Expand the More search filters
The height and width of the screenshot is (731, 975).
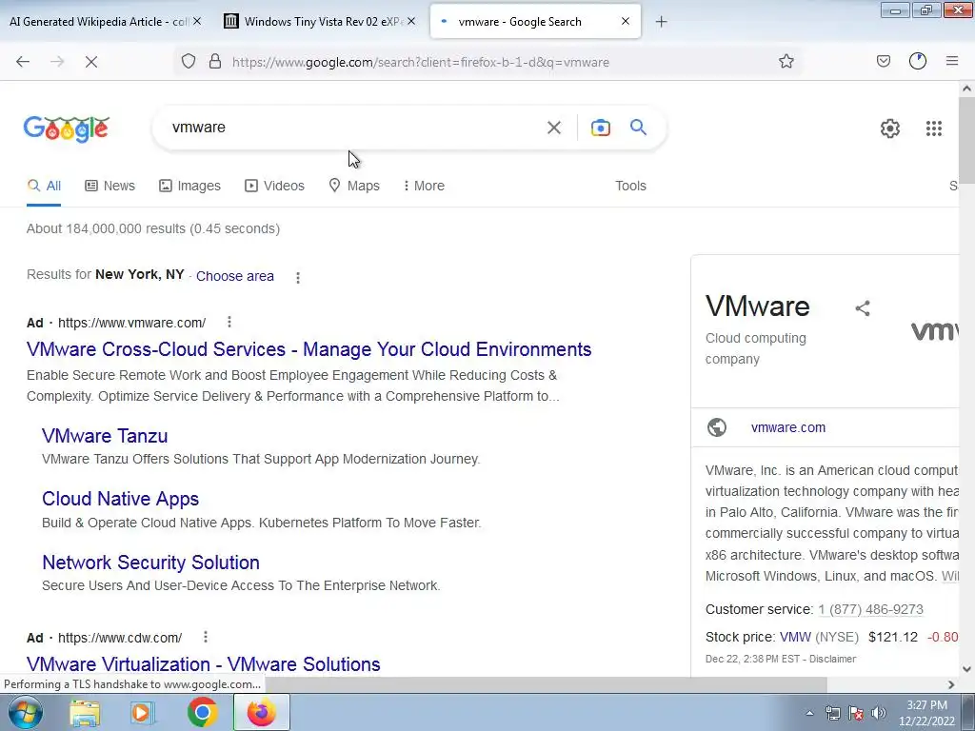(424, 186)
